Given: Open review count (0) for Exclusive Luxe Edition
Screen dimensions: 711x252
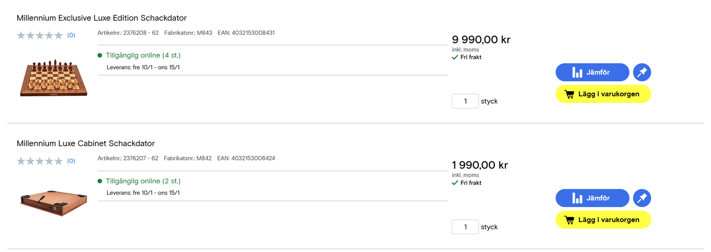Looking at the screenshot, I should pyautogui.click(x=71, y=35).
